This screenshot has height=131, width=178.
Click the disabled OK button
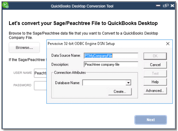click(x=155, y=56)
